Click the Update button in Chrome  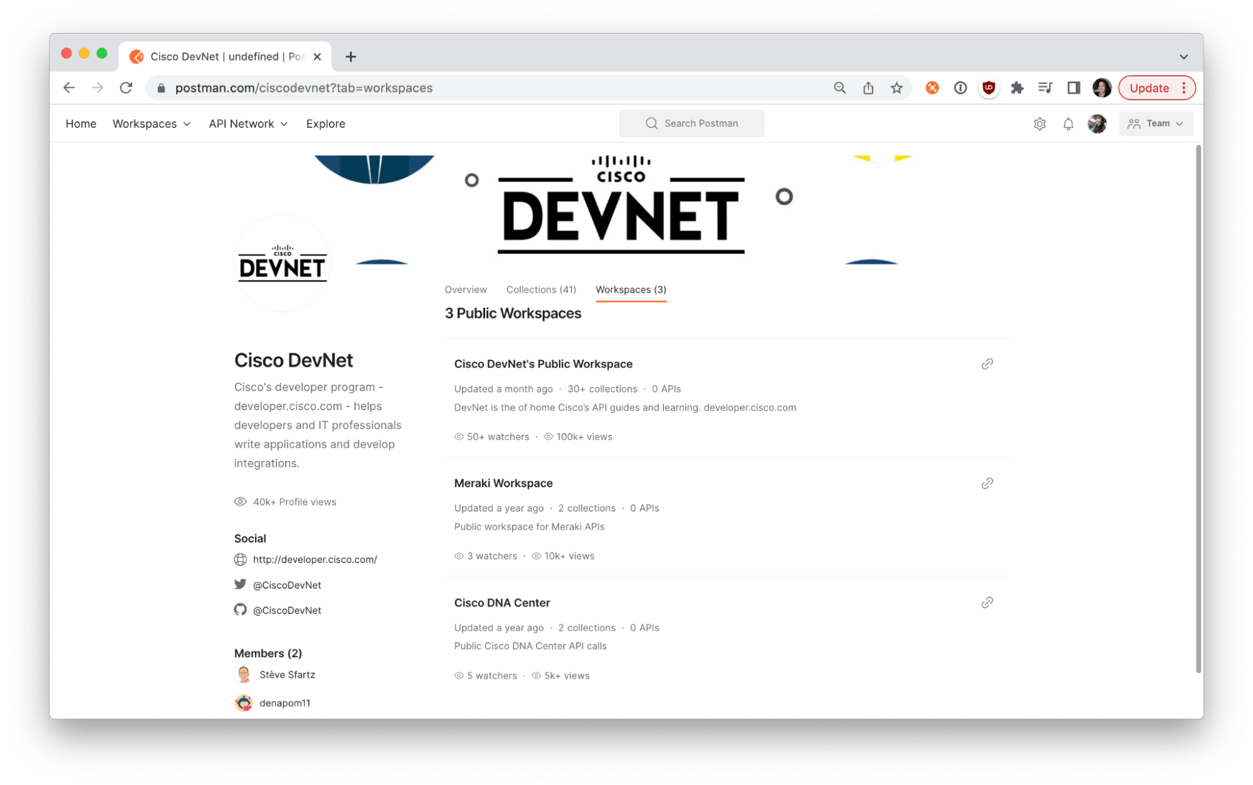point(1149,88)
